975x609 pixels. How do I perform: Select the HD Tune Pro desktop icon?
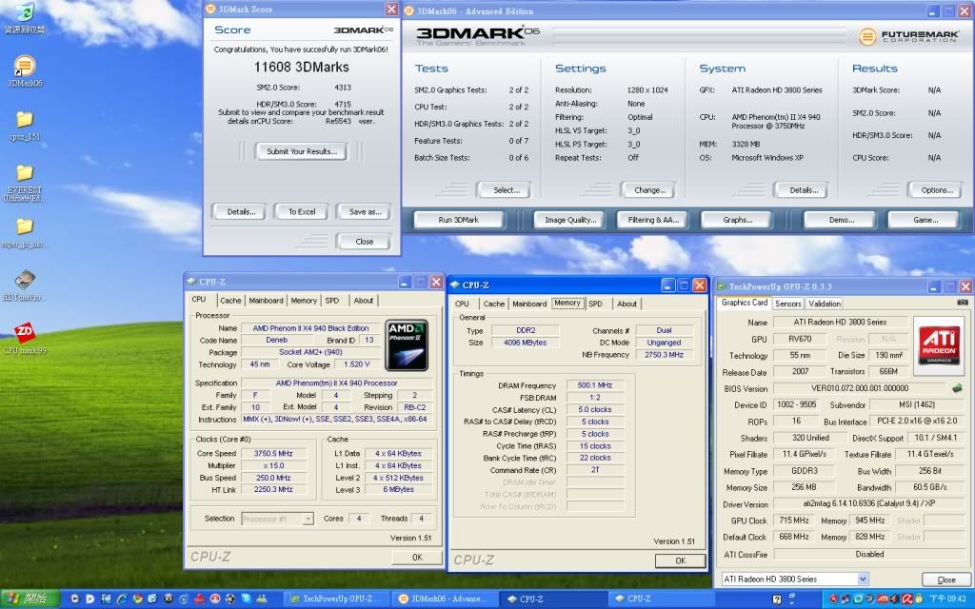tap(24, 285)
